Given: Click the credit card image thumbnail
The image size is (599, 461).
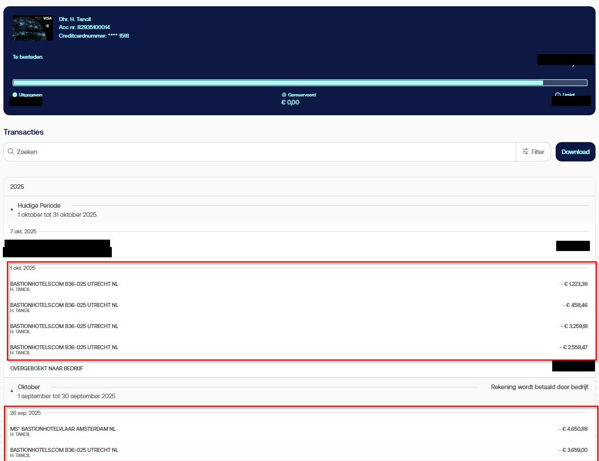Looking at the screenshot, I should 33,28.
